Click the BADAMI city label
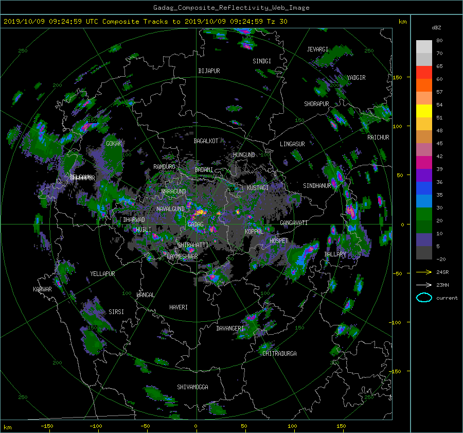This screenshot has height=433, width=463. tap(204, 170)
